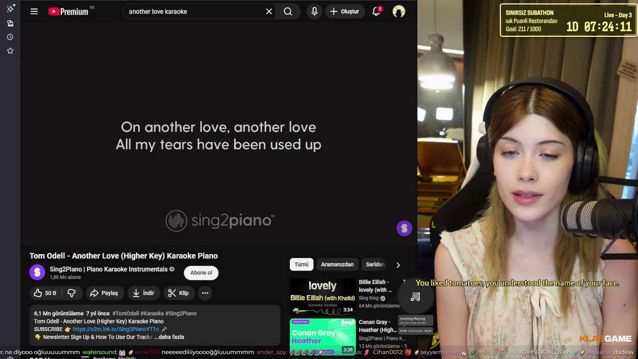Create a clip with Klip
Image resolution: width=638 pixels, height=359 pixels.
(x=178, y=293)
